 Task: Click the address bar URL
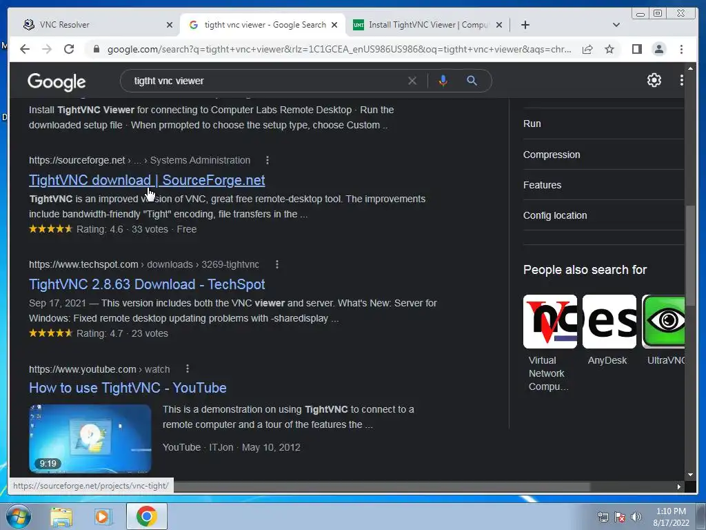click(x=339, y=49)
